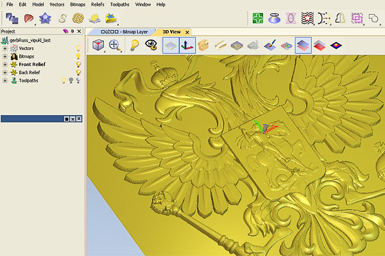Open the Model menu
The image size is (385, 256).
tap(38, 4)
